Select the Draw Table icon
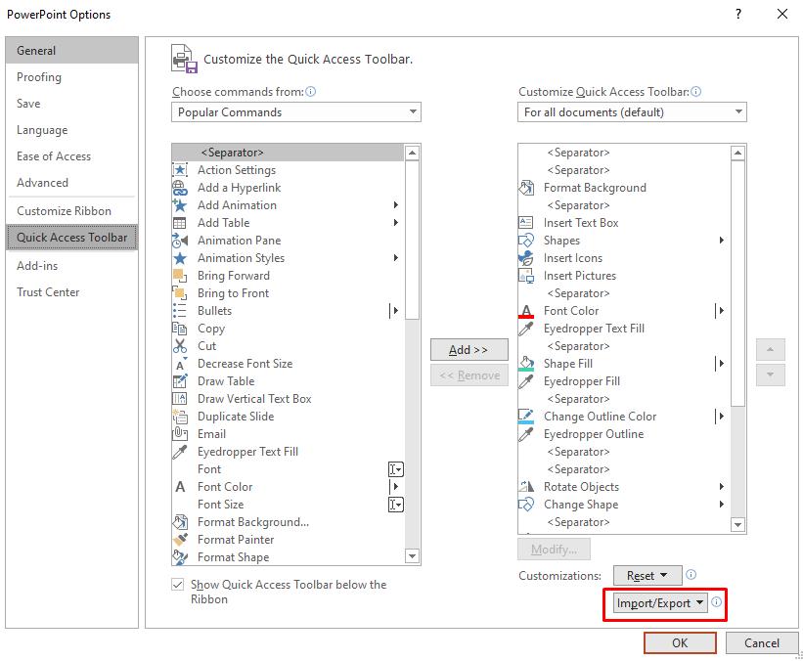This screenshot has height=661, width=803. 180,381
